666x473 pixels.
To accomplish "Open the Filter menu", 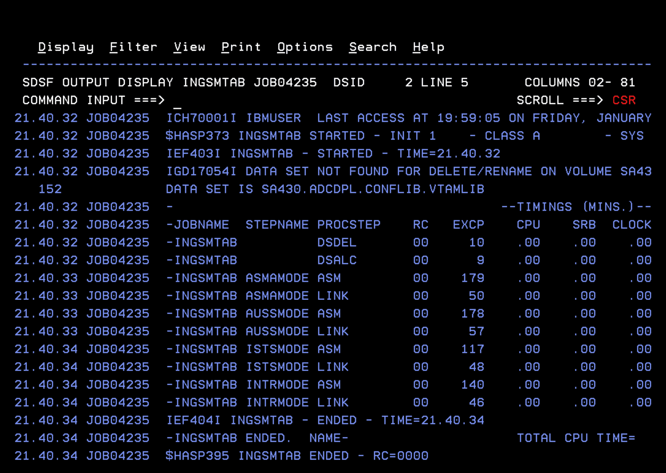I will point(133,47).
